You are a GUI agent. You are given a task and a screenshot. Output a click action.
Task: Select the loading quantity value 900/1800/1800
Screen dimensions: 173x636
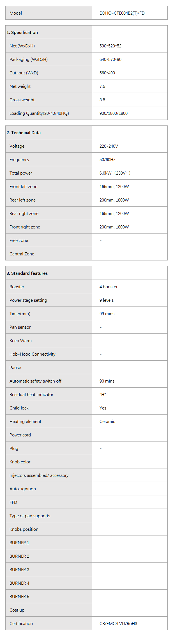(x=114, y=113)
